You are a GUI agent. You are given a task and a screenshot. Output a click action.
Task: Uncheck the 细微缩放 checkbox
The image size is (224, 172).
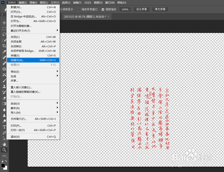tap(103, 9)
